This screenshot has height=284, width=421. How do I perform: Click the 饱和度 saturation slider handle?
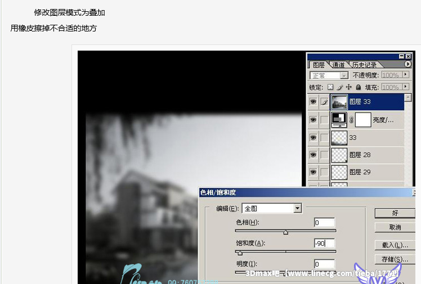pyautogui.click(x=240, y=253)
